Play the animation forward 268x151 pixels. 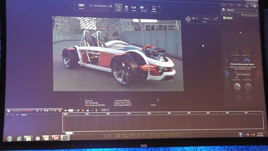(x=48, y=111)
